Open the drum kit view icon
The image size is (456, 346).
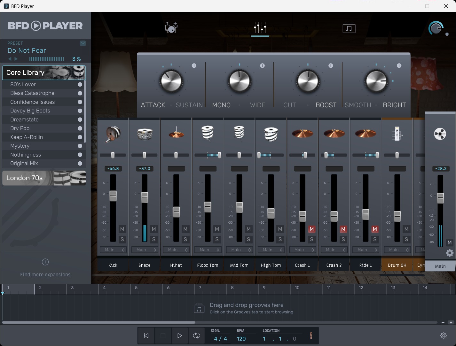point(171,27)
